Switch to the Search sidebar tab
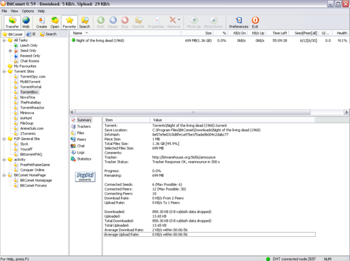350x261 pixels. pos(48,34)
